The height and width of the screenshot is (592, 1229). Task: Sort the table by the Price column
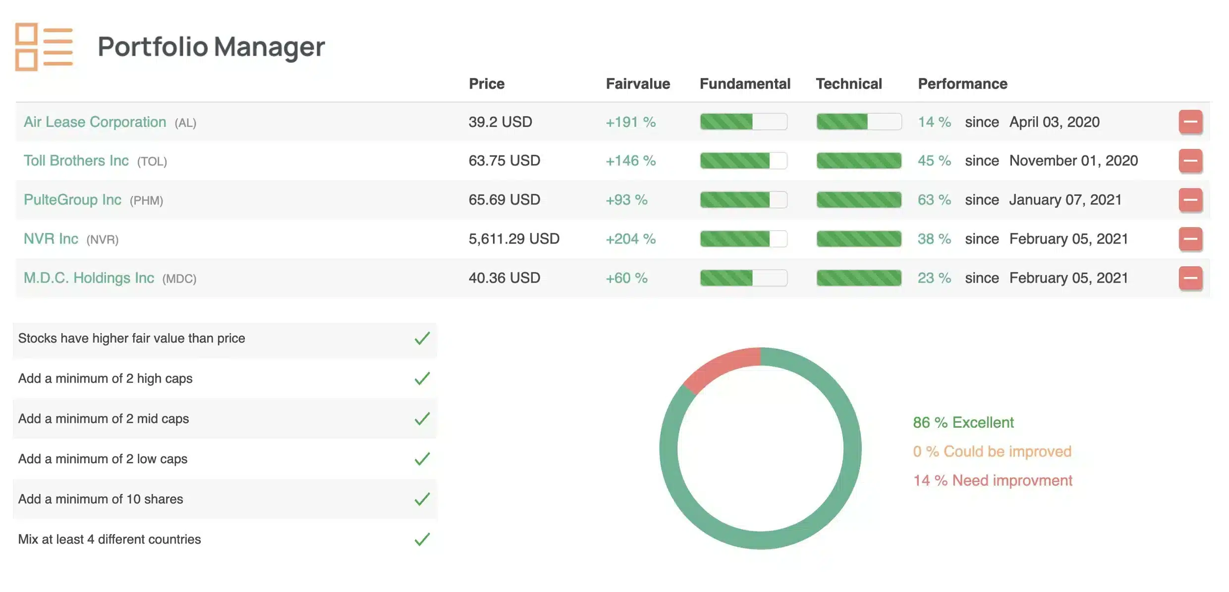tap(487, 84)
